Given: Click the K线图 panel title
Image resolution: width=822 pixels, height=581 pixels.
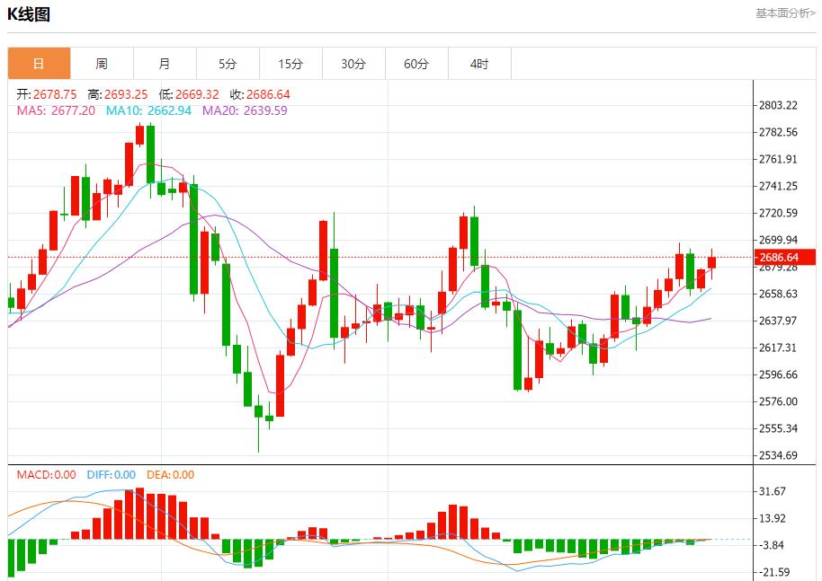Looking at the screenshot, I should point(30,14).
